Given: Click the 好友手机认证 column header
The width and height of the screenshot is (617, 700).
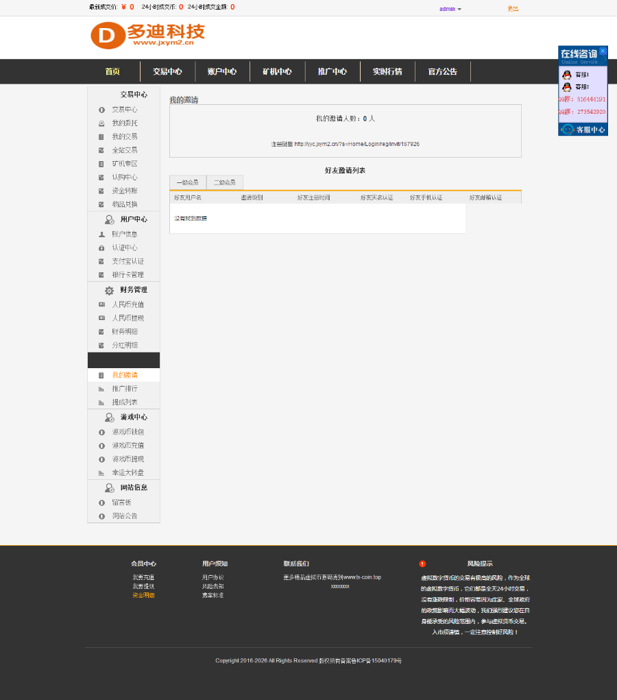Looking at the screenshot, I should 426,197.
